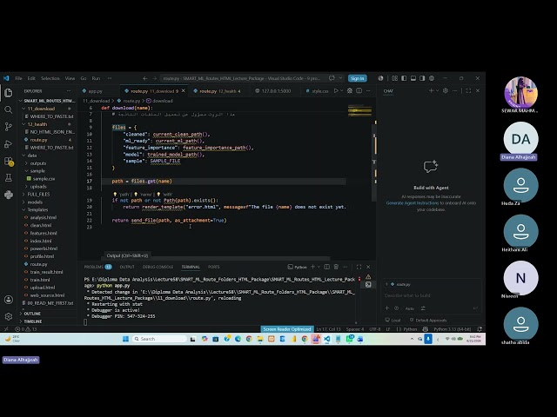Click the Windows taskbar Search box
This screenshot has width=557, height=417.
point(159,339)
